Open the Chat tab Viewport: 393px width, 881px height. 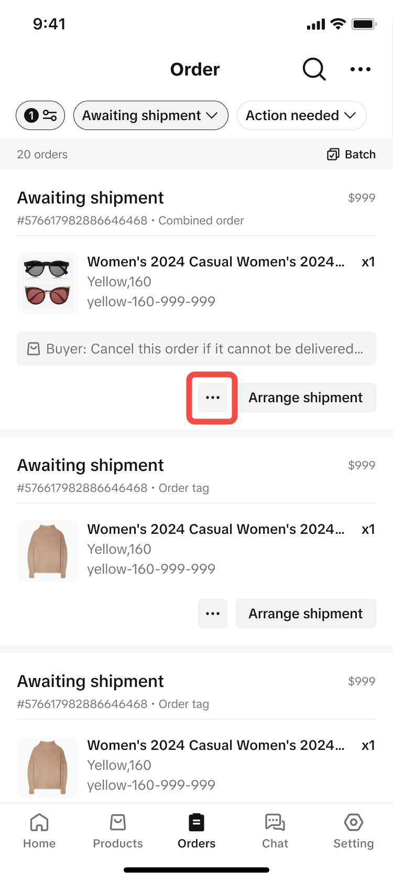coord(275,831)
